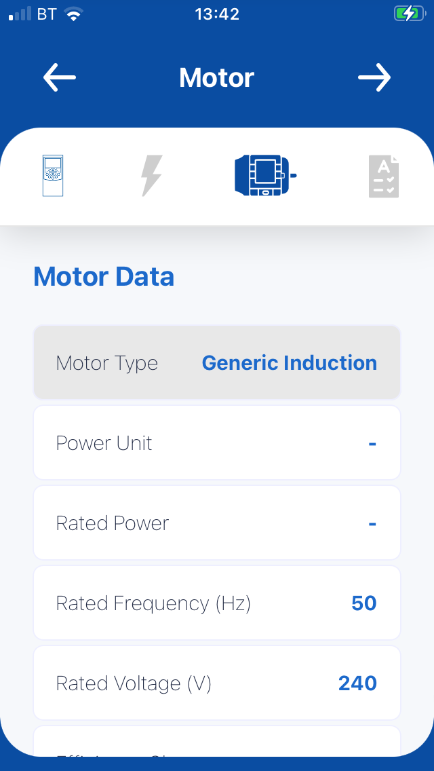
Task: Edit the Rated Frequency field showing 50
Action: [217, 603]
